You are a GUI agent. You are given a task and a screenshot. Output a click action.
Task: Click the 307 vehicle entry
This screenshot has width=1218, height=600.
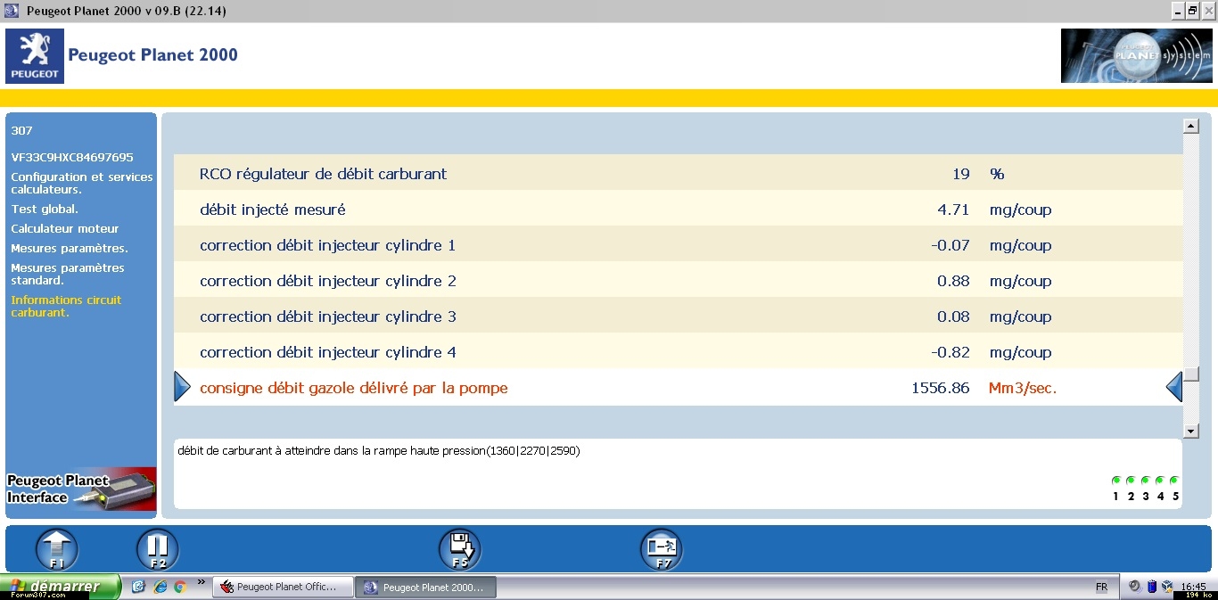(21, 130)
